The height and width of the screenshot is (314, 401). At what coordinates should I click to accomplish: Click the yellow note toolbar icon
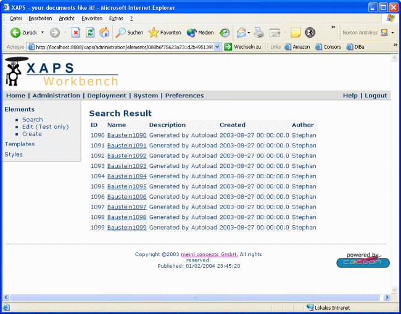pyautogui.click(x=296, y=33)
